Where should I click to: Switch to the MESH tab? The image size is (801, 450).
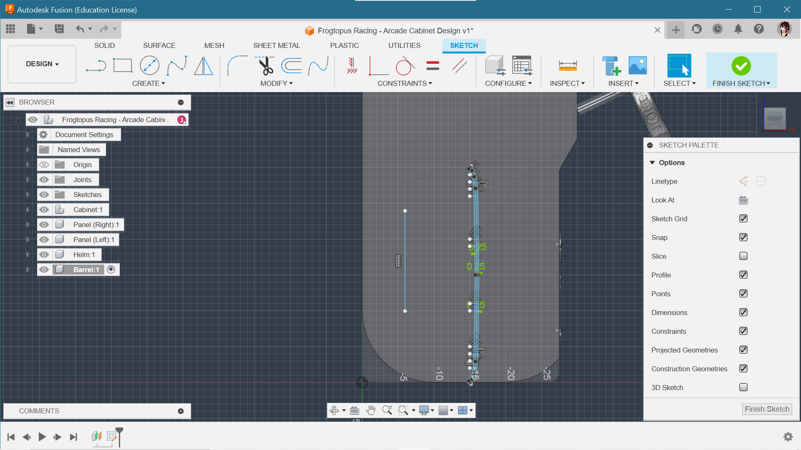click(214, 45)
